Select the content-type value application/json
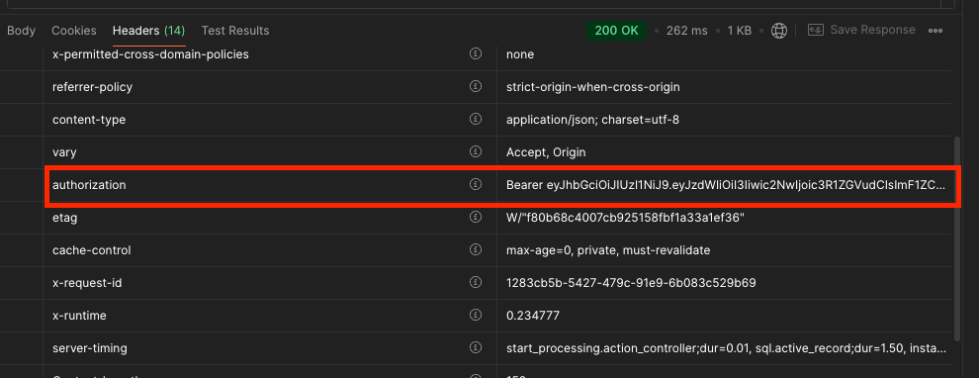 point(592,120)
